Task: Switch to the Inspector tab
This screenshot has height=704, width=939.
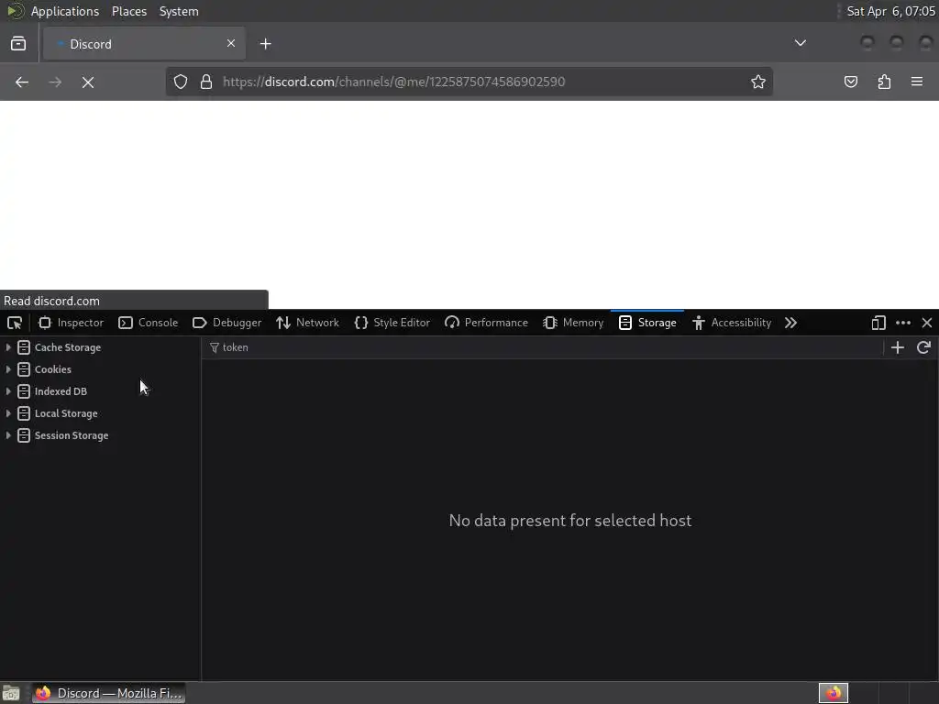Action: point(72,323)
